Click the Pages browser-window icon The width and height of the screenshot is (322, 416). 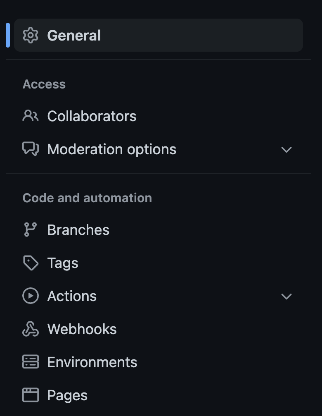pos(30,395)
